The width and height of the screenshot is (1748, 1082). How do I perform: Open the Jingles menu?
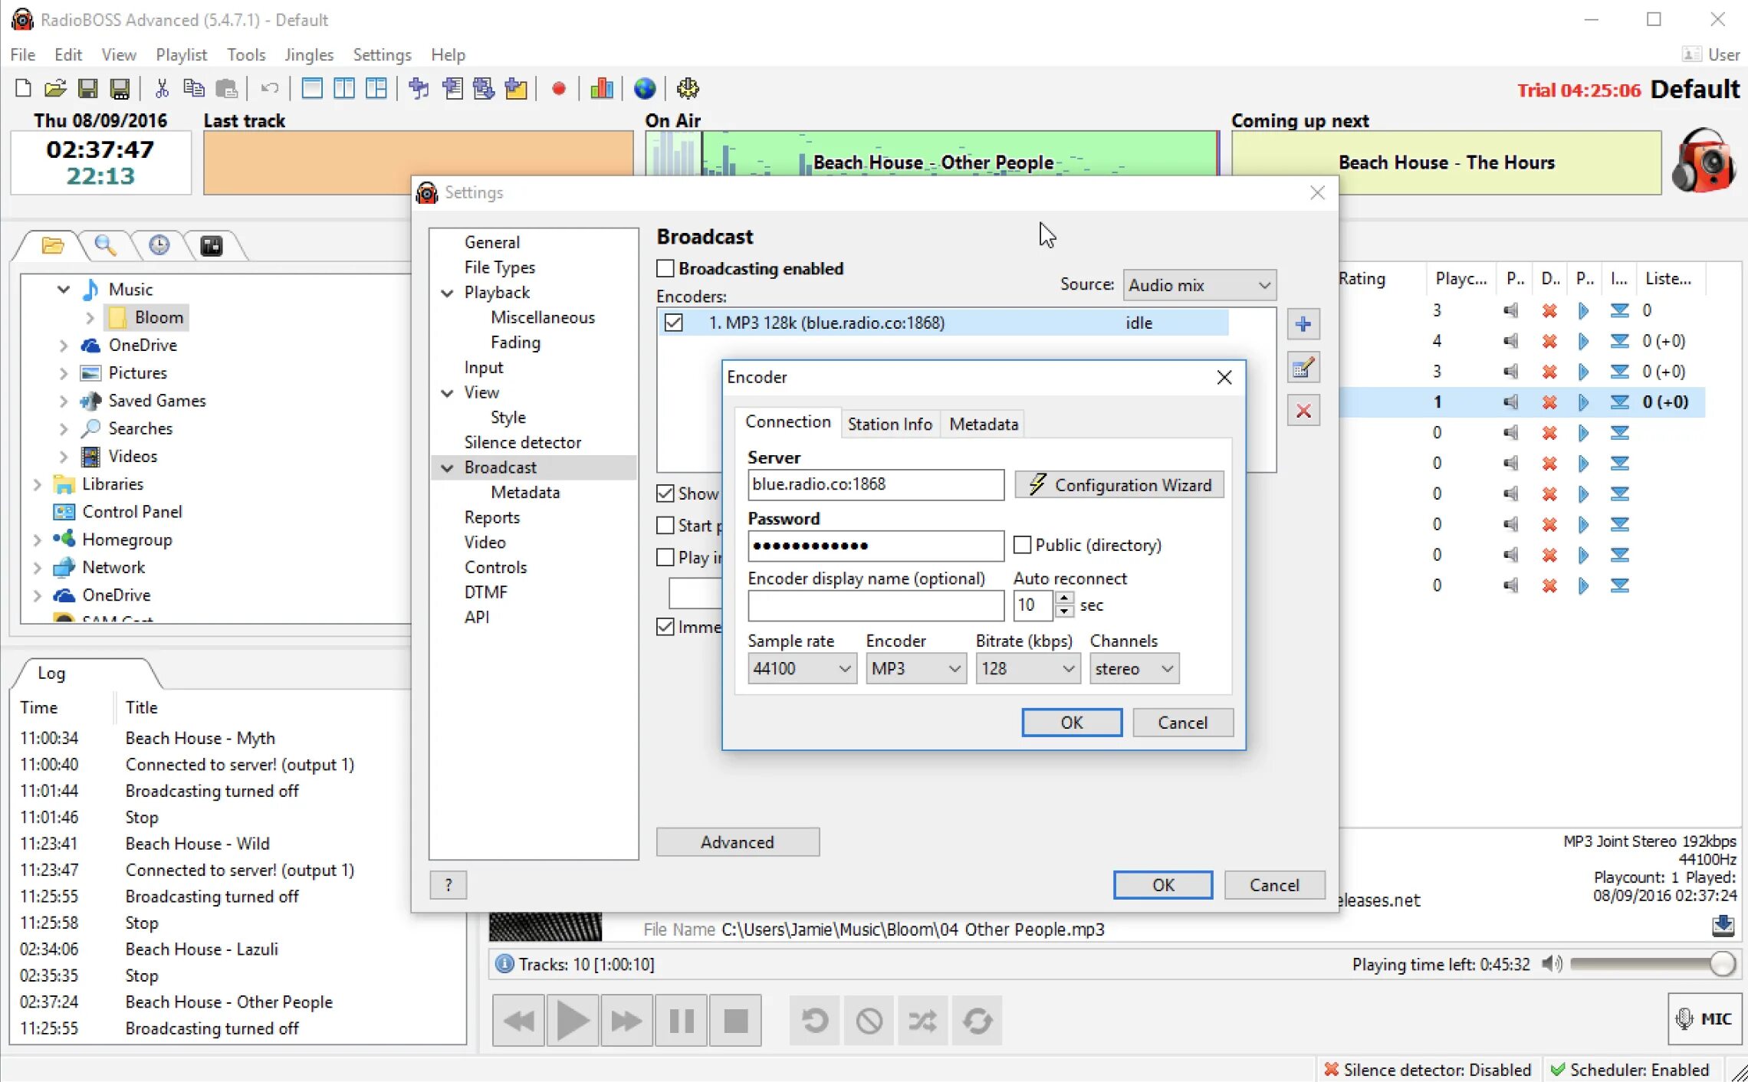coord(308,55)
